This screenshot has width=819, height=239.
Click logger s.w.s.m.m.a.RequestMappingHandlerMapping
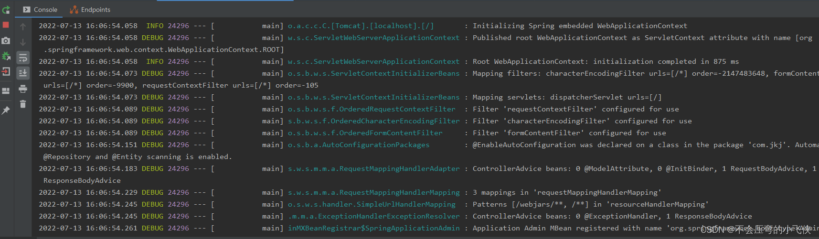coord(373,192)
